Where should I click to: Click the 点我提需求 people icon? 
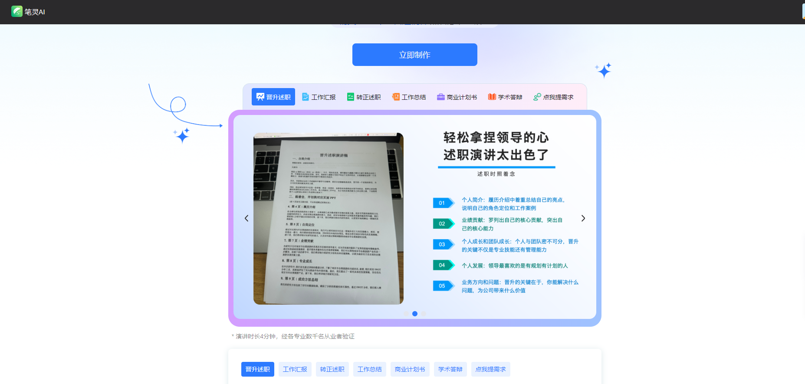[537, 97]
